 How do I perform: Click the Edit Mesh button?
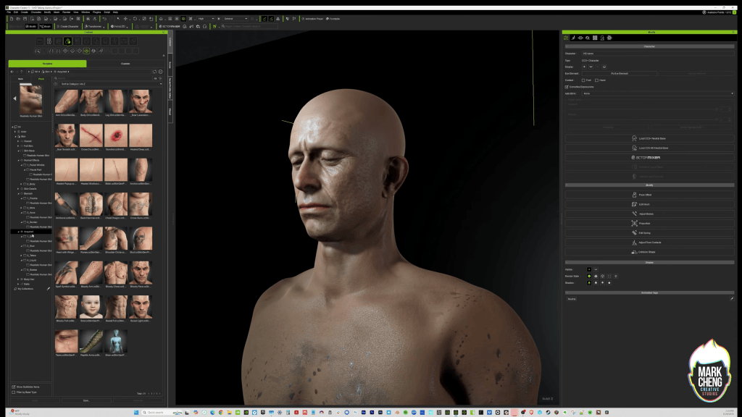click(x=649, y=204)
